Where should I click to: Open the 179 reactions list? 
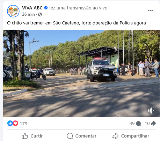coord(23,124)
